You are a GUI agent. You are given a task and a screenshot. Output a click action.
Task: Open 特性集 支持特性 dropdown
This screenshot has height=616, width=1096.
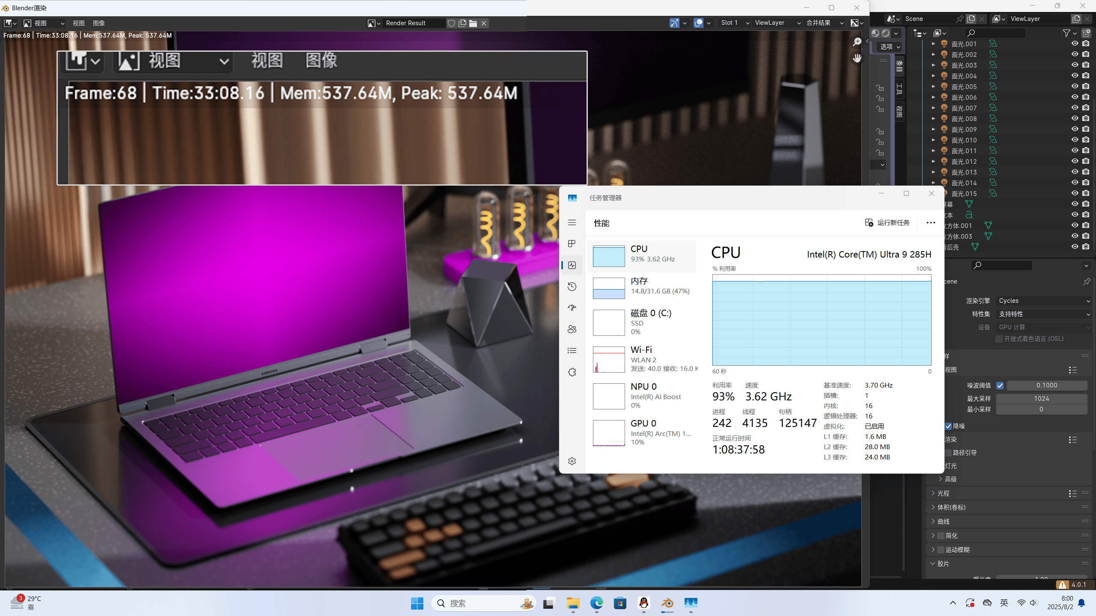coord(1044,314)
